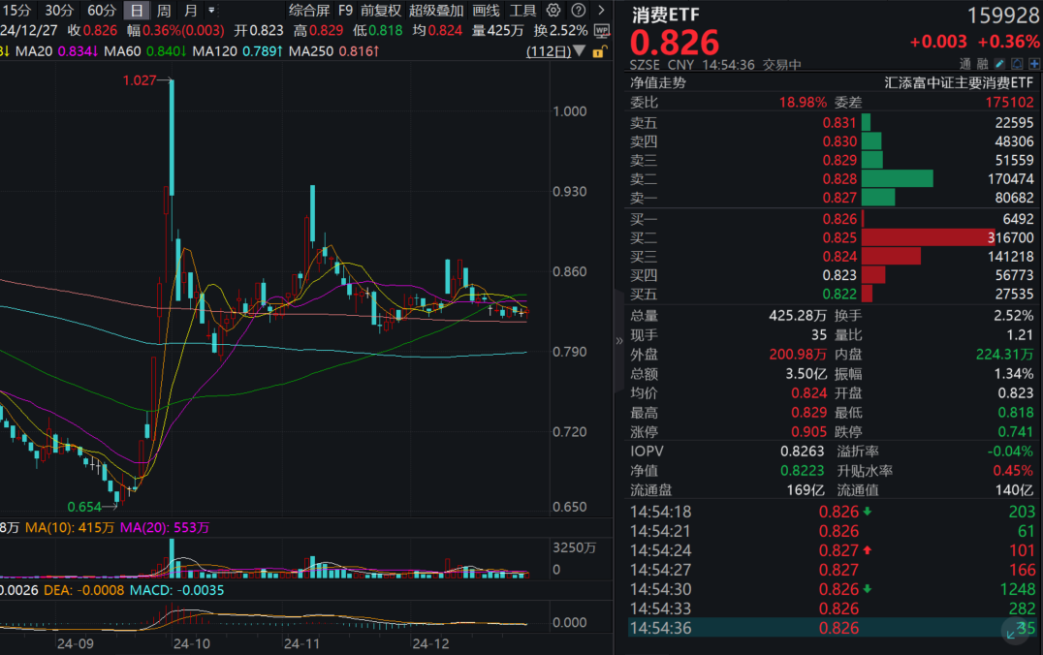Add stock to watchlist plus icon
The height and width of the screenshot is (655, 1043).
(x=1034, y=64)
